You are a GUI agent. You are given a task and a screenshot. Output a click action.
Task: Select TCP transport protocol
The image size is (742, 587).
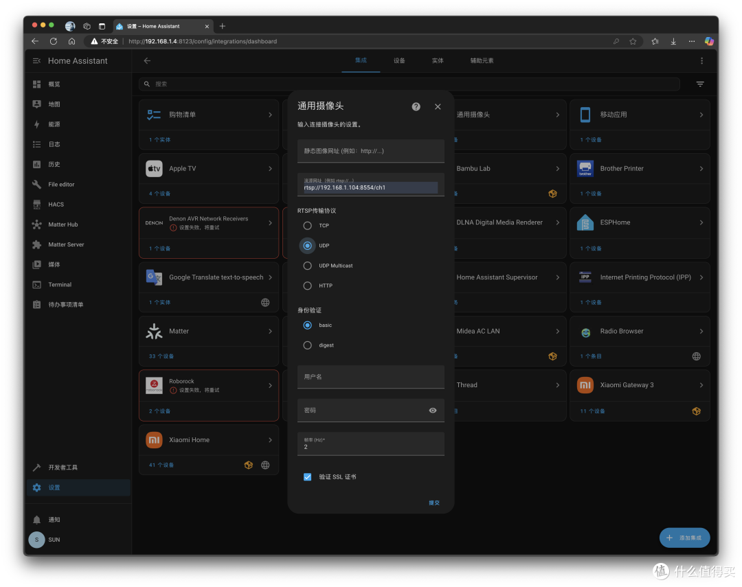pos(308,226)
